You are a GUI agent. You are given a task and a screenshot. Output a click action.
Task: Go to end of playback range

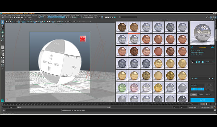pyautogui.click(x=215, y=104)
